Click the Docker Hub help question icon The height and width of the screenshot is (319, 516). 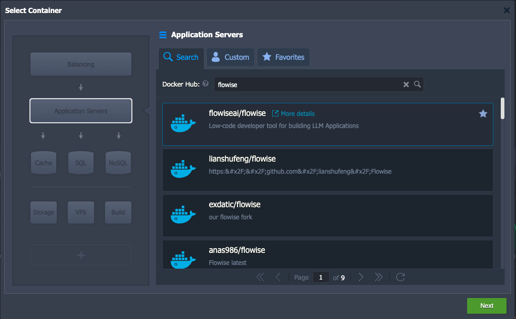click(205, 84)
